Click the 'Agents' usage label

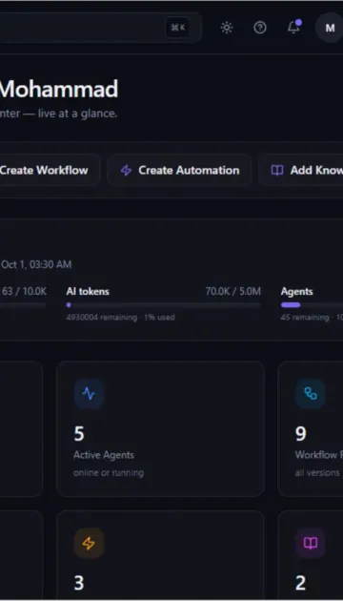[x=296, y=292]
